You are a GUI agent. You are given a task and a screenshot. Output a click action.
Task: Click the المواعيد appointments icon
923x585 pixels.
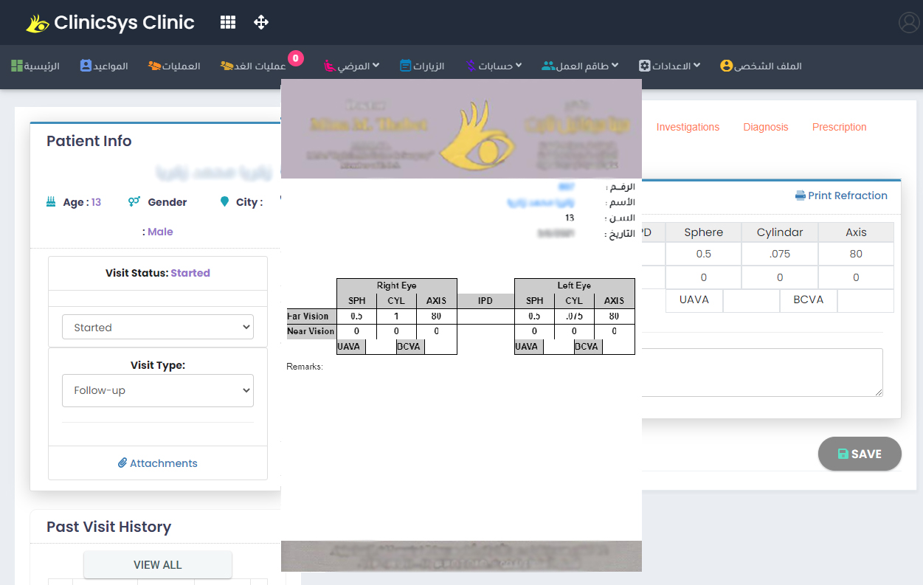click(86, 66)
